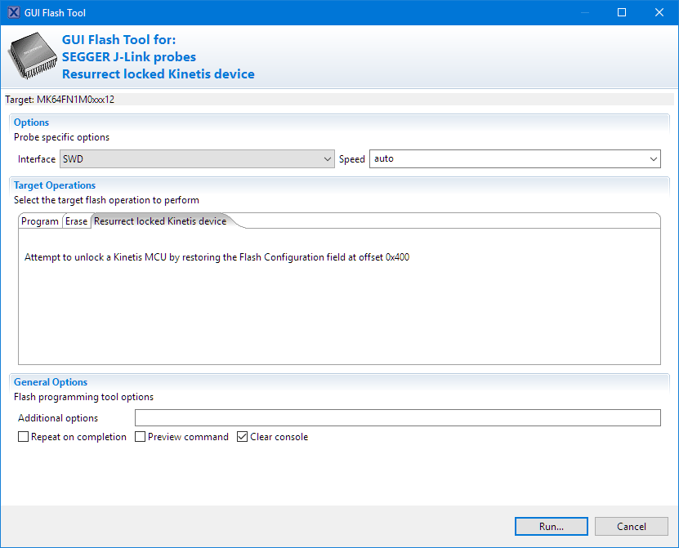
Task: Select the Resurrect locked Kinetis device tab
Action: 160,221
